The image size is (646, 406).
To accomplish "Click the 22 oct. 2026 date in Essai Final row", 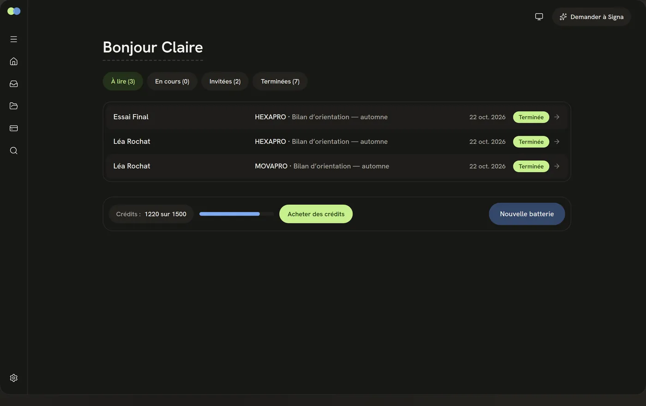I will [487, 117].
